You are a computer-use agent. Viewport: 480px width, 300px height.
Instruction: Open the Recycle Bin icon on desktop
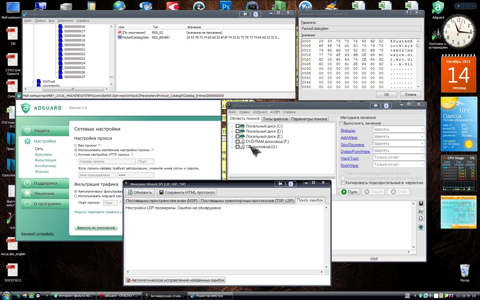(x=465, y=270)
